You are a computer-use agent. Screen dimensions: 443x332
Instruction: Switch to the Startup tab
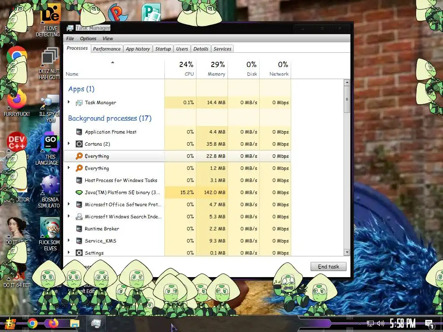point(163,49)
